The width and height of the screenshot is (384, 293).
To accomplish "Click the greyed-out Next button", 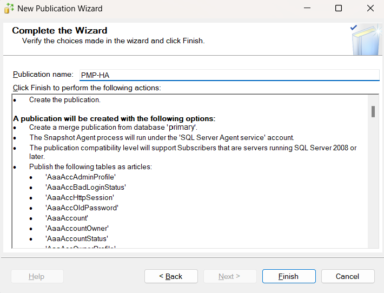I will pos(229,276).
